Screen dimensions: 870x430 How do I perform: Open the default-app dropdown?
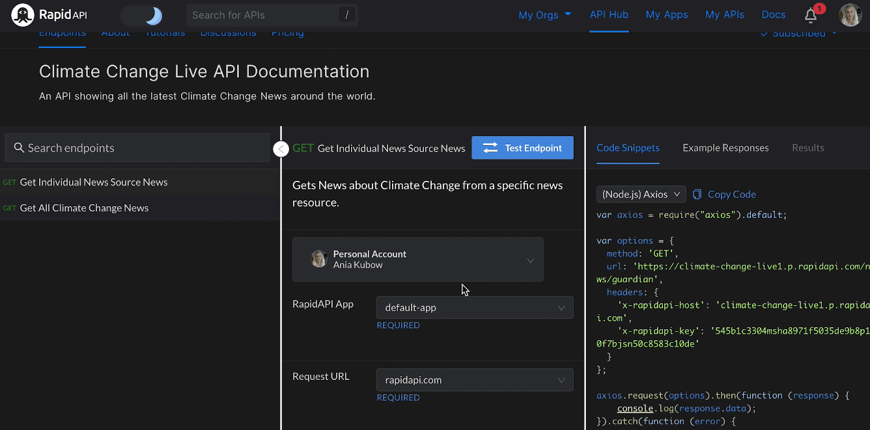[475, 308]
